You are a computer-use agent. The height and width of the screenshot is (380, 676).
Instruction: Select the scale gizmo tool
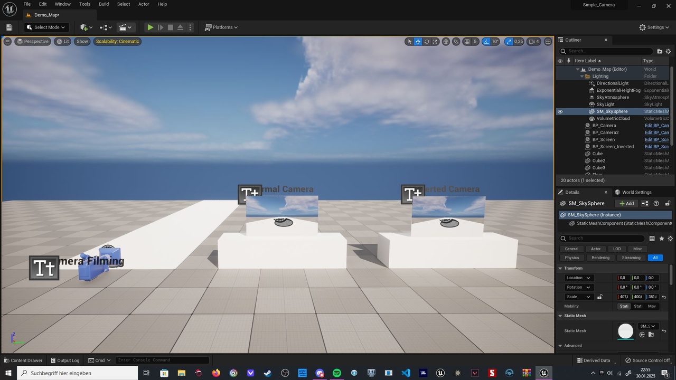(435, 42)
